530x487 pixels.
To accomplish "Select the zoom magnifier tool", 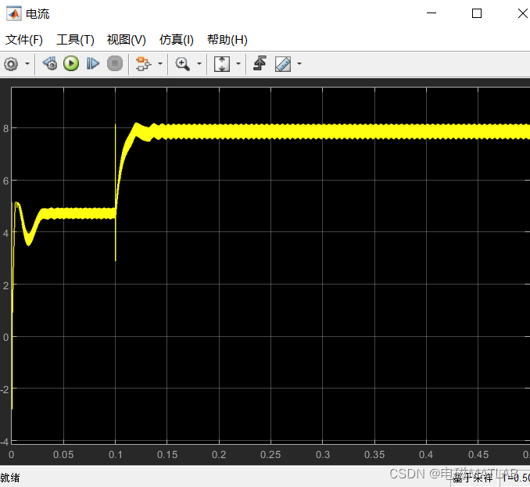I will click(x=182, y=64).
